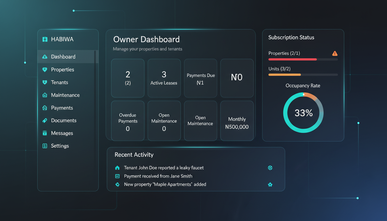Click the 33% occupancy rate ring
This screenshot has height=221, width=387.
click(303, 113)
